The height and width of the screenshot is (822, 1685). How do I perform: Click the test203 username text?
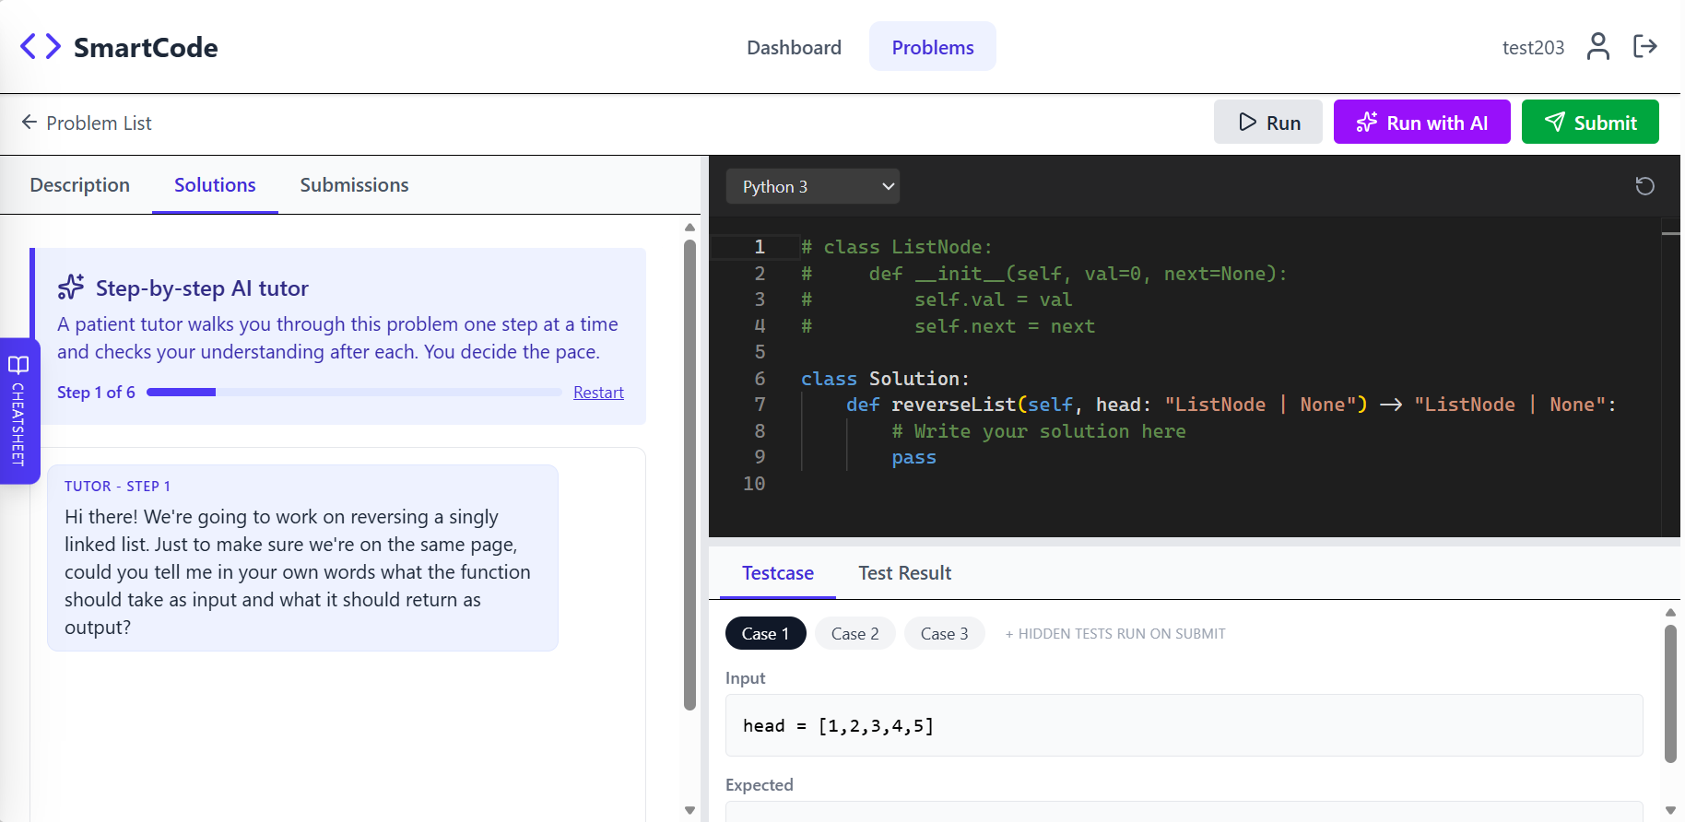[1533, 47]
